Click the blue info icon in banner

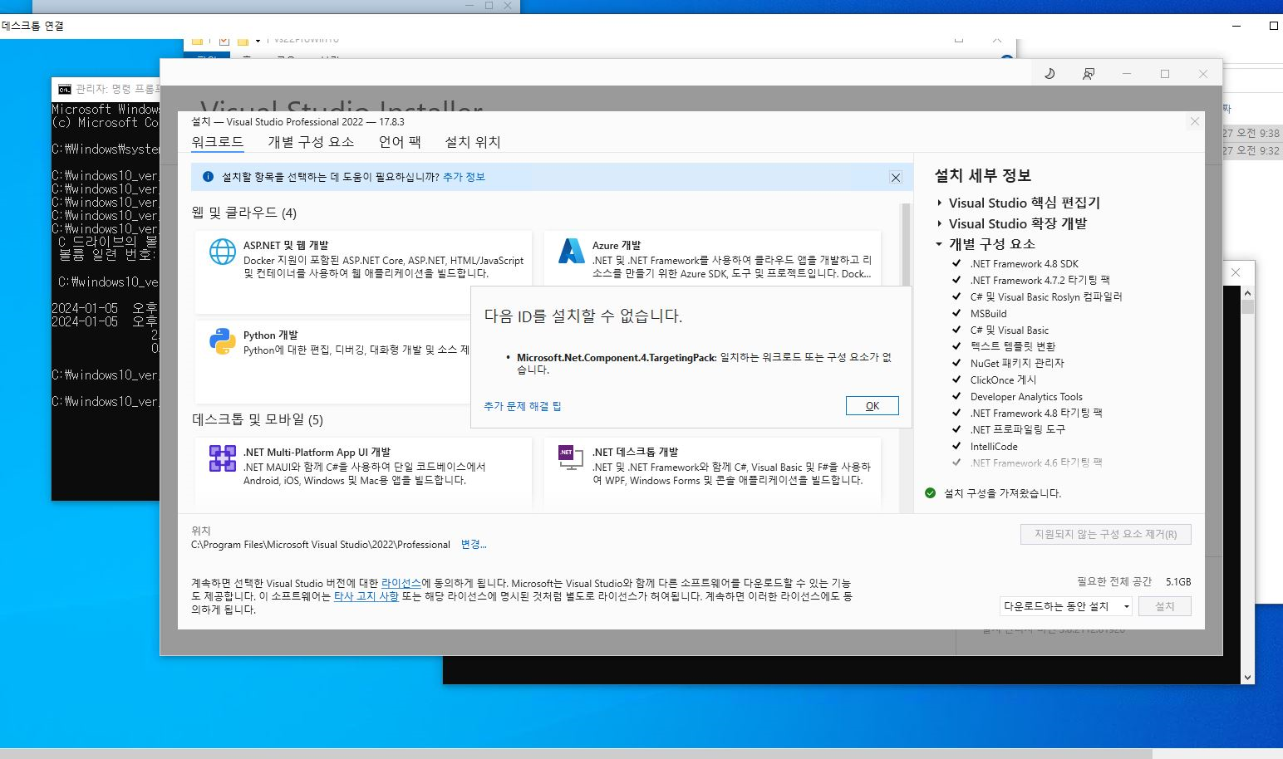pyautogui.click(x=208, y=177)
